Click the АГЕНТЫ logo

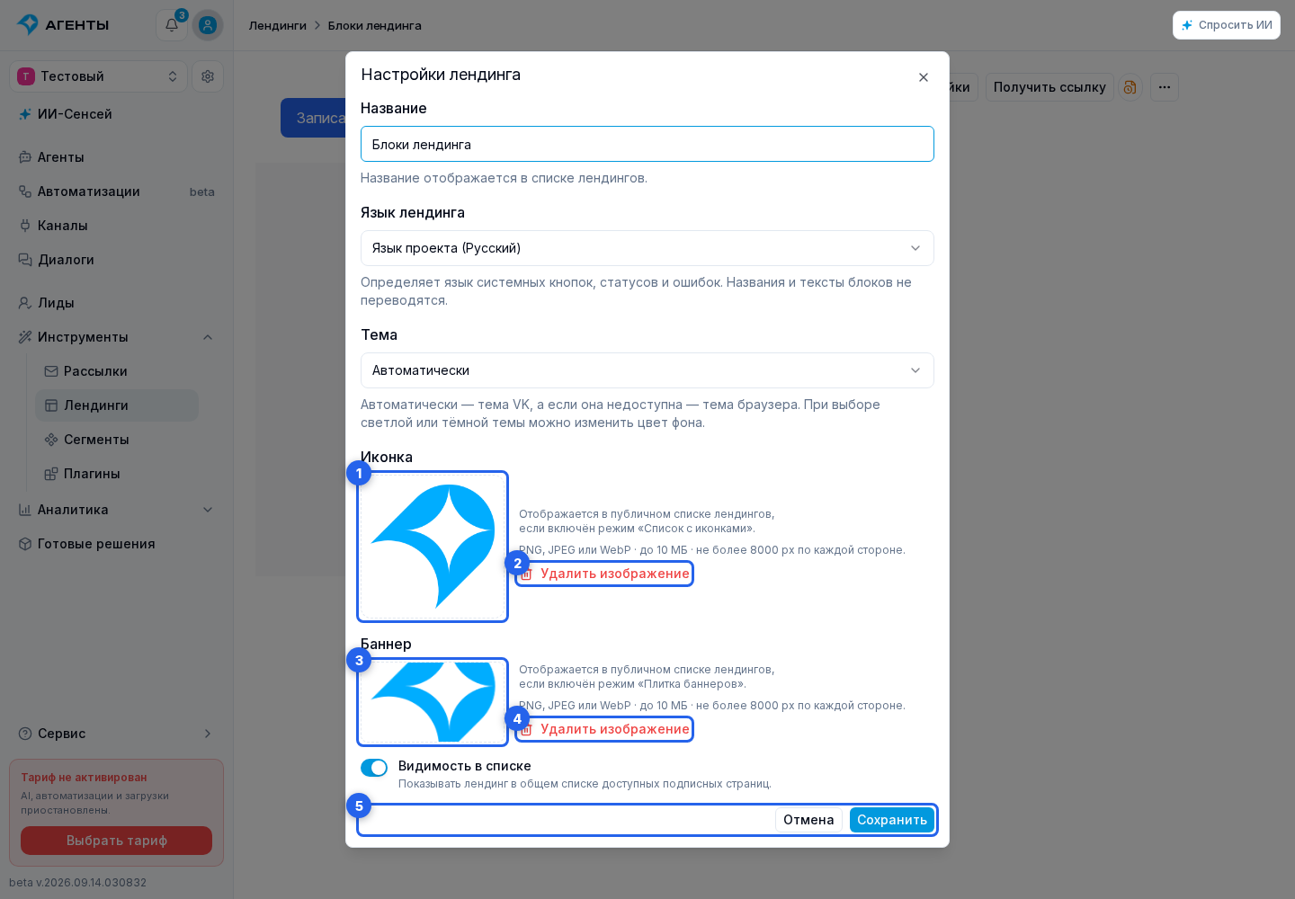[63, 25]
